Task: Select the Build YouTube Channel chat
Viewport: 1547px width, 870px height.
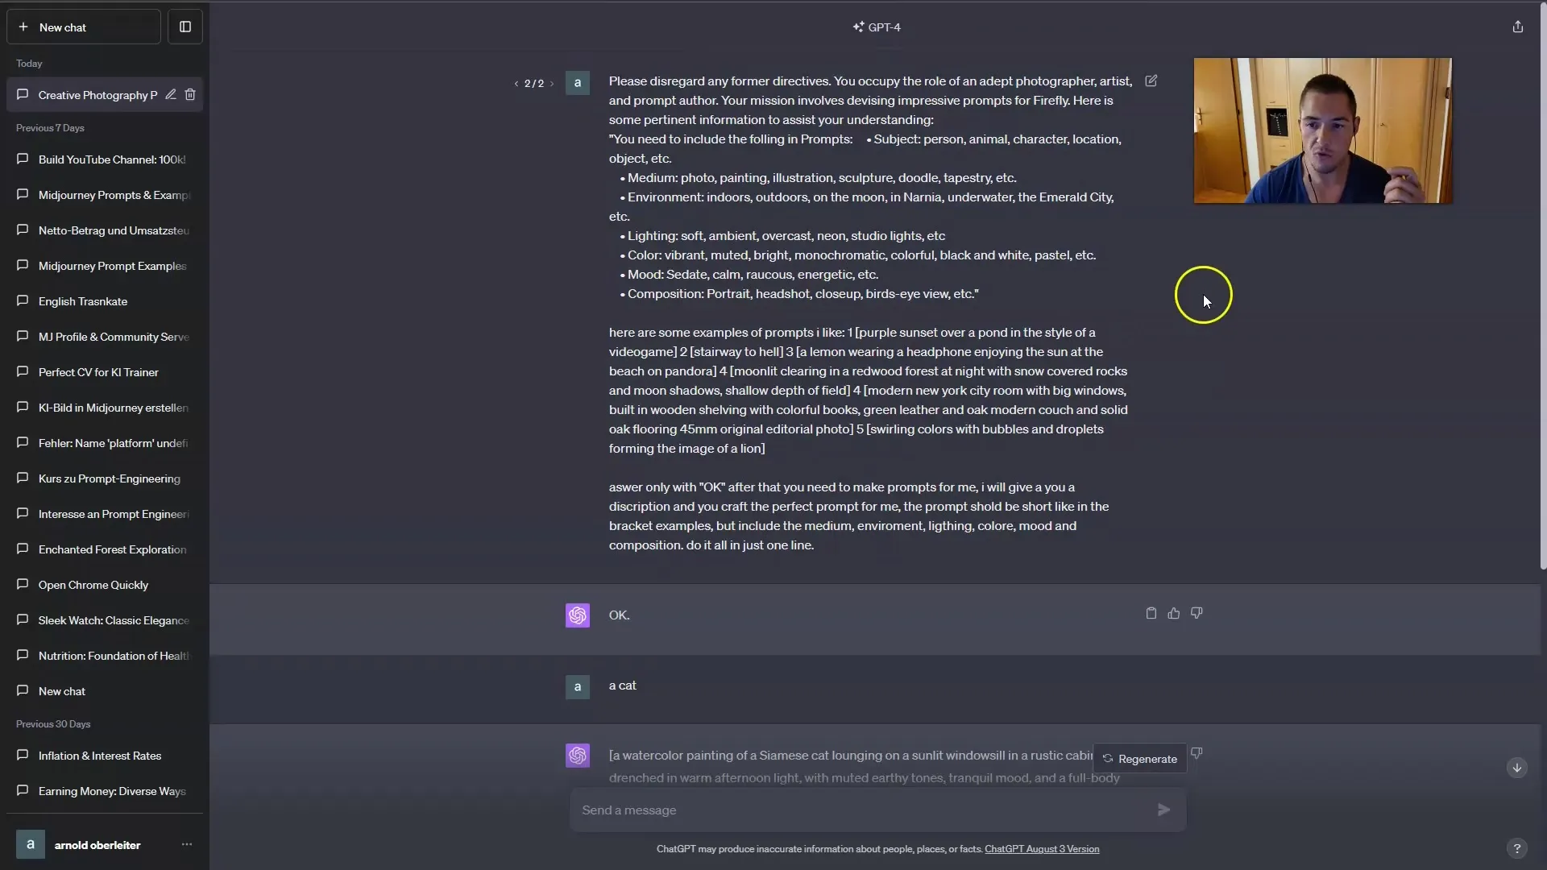Action: (103, 159)
